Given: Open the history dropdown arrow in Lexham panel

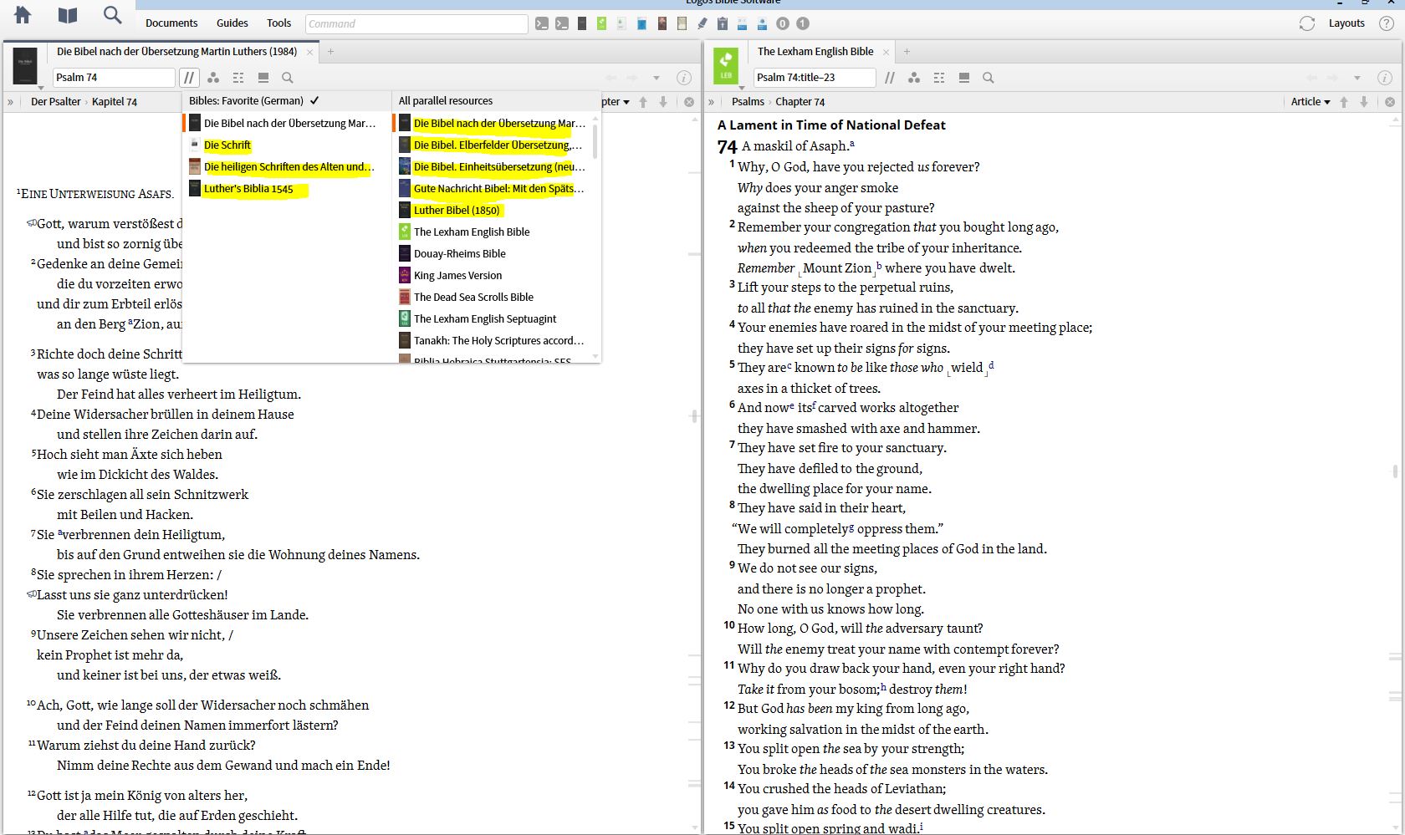Looking at the screenshot, I should click(1358, 78).
